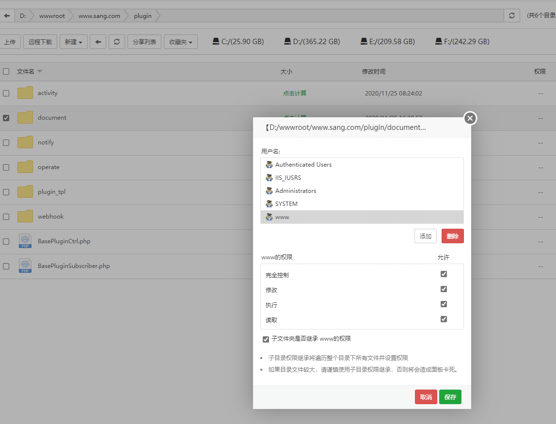Open the 新建 dropdown

click(72, 41)
